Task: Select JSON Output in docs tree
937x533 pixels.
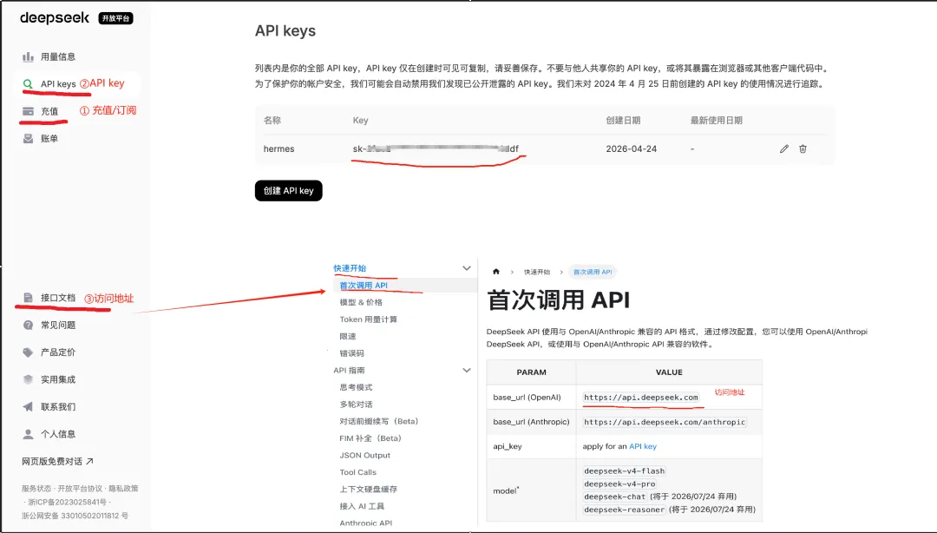Action: [364, 455]
